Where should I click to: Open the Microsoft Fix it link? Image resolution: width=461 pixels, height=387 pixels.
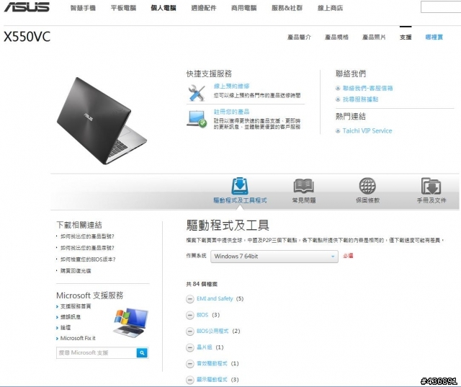coord(78,339)
